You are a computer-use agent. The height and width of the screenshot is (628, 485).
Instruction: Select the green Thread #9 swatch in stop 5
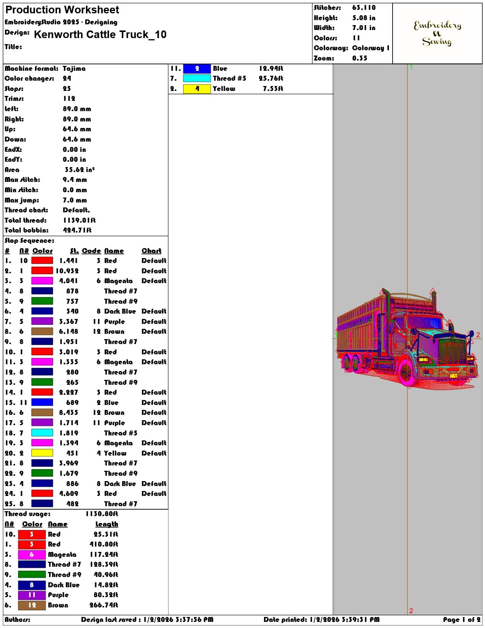(42, 301)
